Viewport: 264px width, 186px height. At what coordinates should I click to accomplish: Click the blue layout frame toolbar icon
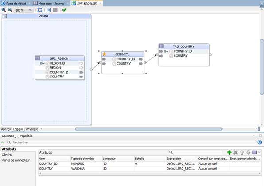(x=49, y=10)
